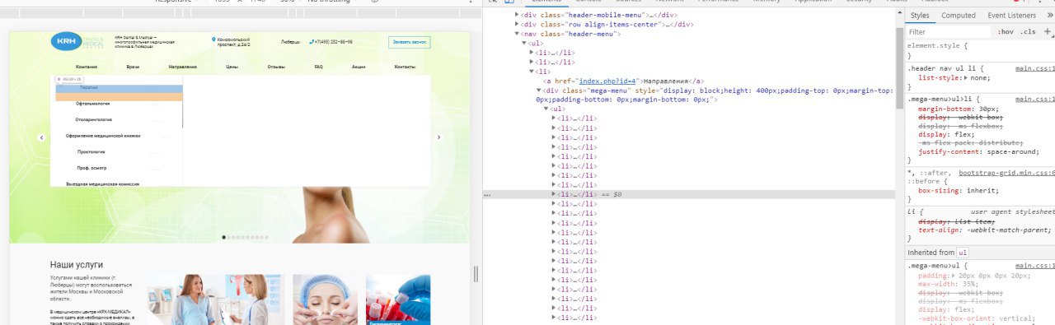
Task: Open Контакты in site navigation
Action: (405, 66)
